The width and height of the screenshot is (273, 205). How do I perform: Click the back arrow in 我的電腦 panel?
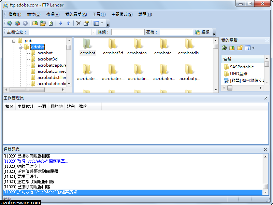[x=224, y=48]
